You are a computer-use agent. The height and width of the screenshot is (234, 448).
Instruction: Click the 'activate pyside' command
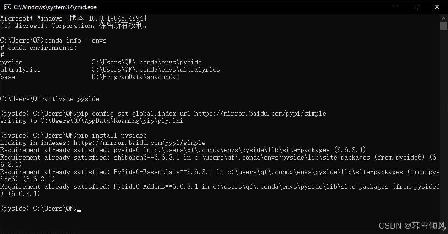tap(72, 99)
